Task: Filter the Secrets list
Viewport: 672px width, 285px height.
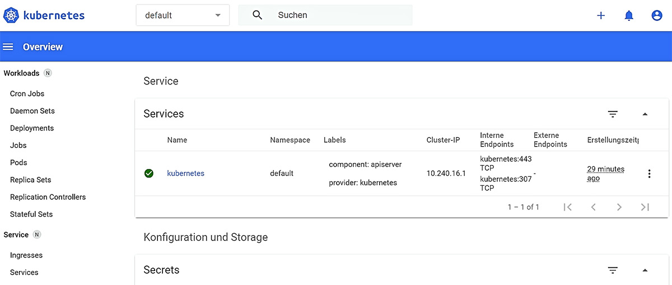Action: tap(613, 270)
